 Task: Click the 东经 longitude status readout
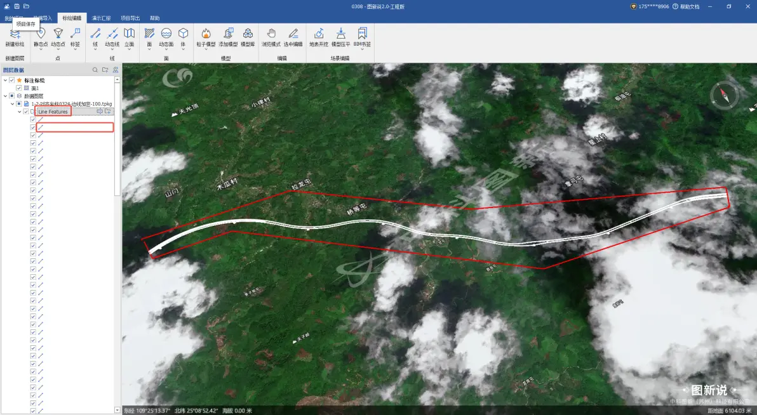coord(147,411)
